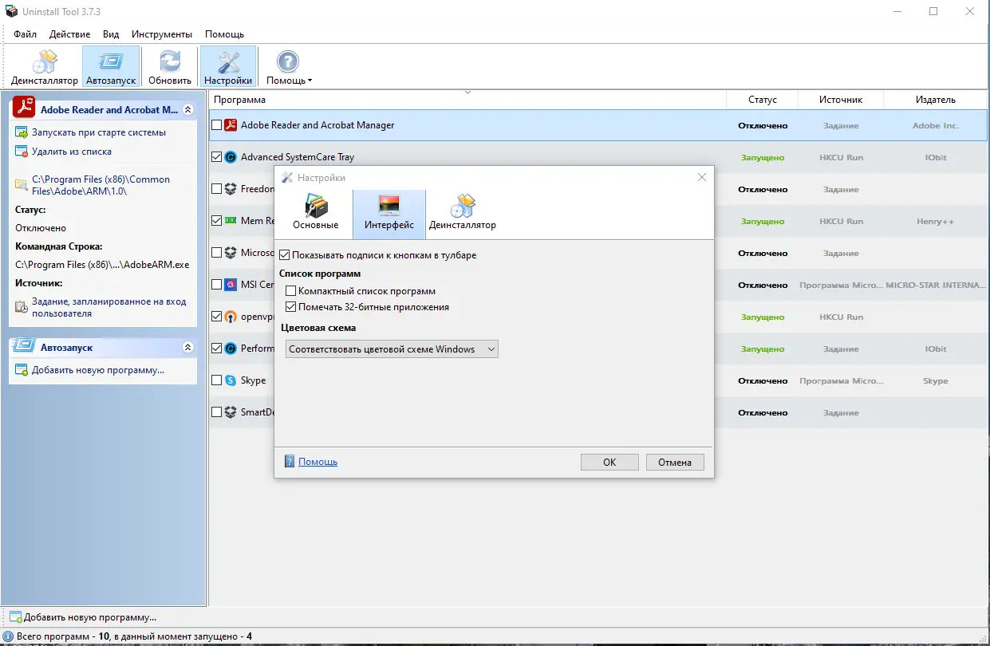This screenshot has width=990, height=646.
Task: Open the Действие menu
Action: [69, 34]
